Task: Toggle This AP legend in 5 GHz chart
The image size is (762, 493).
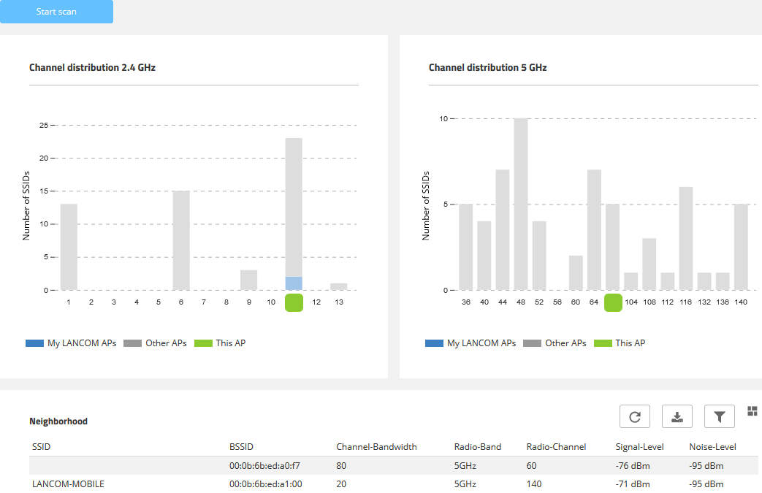Action: coord(620,343)
